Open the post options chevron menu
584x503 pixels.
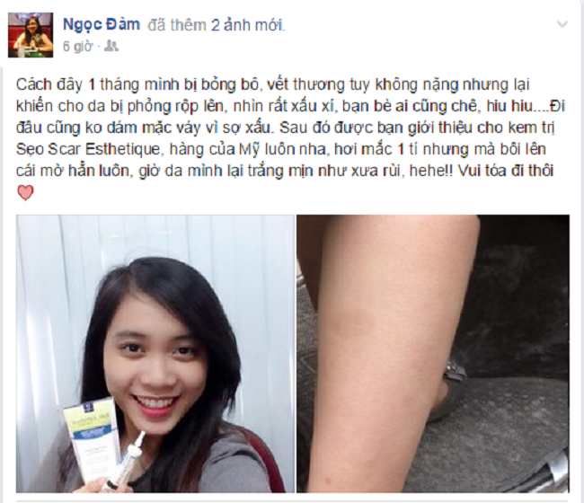(x=562, y=24)
